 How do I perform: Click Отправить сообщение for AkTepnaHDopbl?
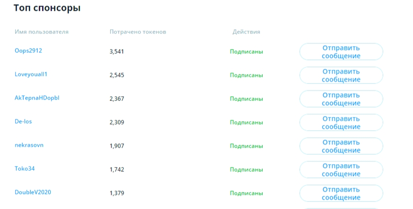[341, 99]
